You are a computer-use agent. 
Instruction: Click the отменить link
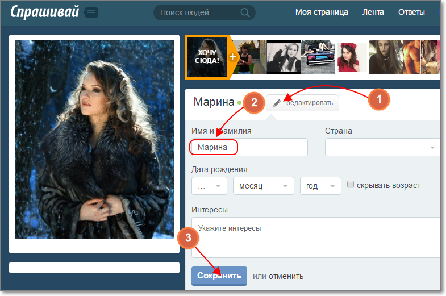(x=286, y=277)
